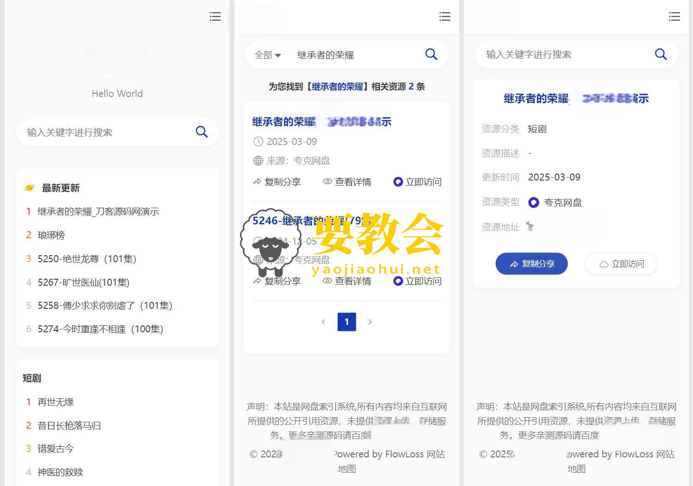Screen dimensions: 693x486
Task: Go to previous page with left chevron
Action: [323, 322]
